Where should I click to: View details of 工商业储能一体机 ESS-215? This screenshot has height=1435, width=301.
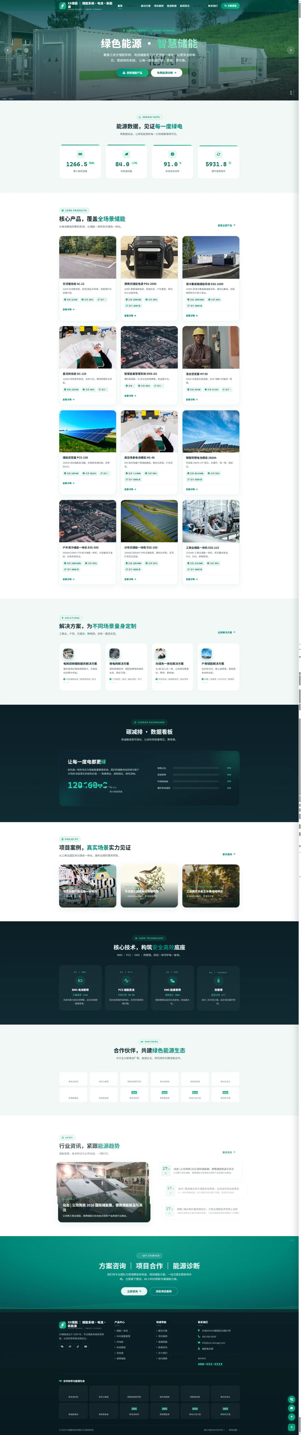pyautogui.click(x=192, y=579)
